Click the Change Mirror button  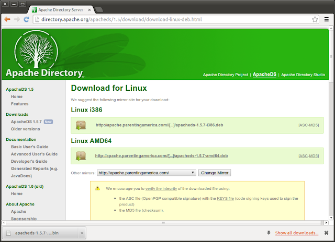pos(215,173)
